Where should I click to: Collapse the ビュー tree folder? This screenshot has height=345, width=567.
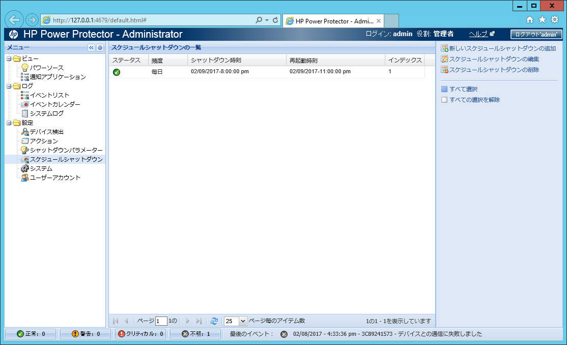point(9,59)
